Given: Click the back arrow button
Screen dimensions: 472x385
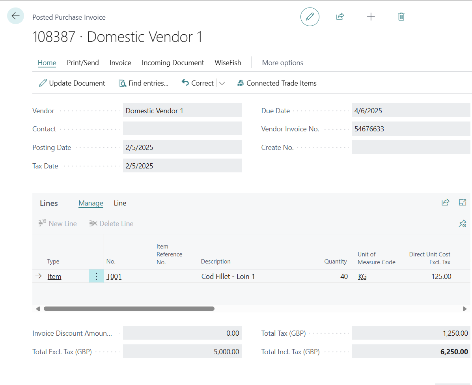Looking at the screenshot, I should click(x=15, y=16).
